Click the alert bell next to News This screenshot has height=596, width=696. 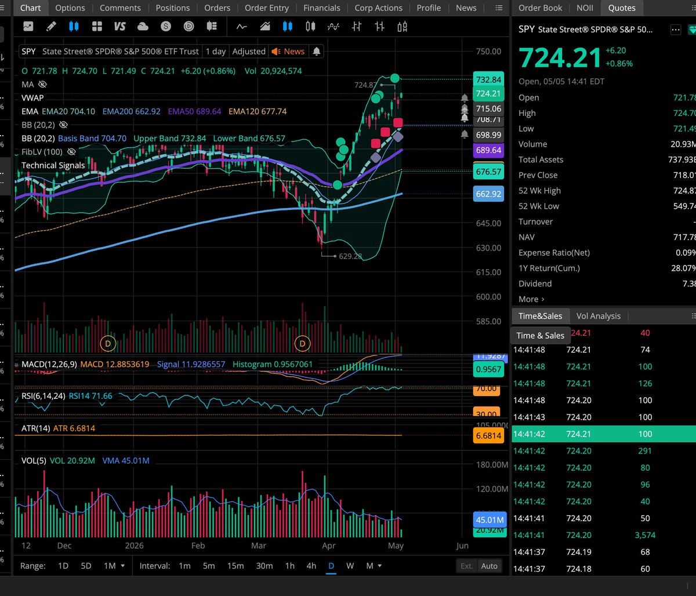(316, 51)
